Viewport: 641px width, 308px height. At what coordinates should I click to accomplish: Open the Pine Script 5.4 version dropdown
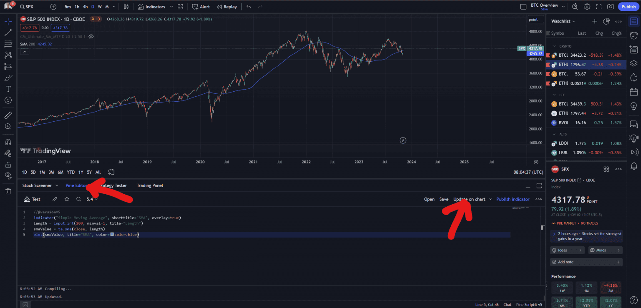pyautogui.click(x=91, y=199)
